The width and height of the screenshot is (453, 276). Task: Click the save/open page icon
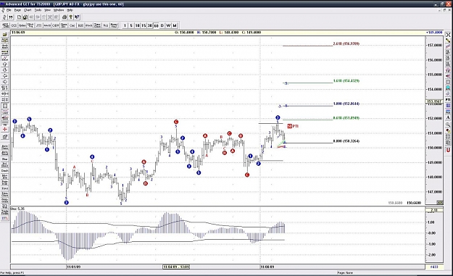tap(25, 17)
